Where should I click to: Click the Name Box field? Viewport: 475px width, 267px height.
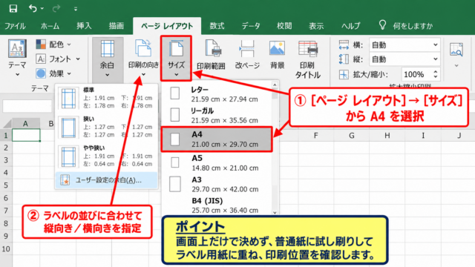(27, 106)
